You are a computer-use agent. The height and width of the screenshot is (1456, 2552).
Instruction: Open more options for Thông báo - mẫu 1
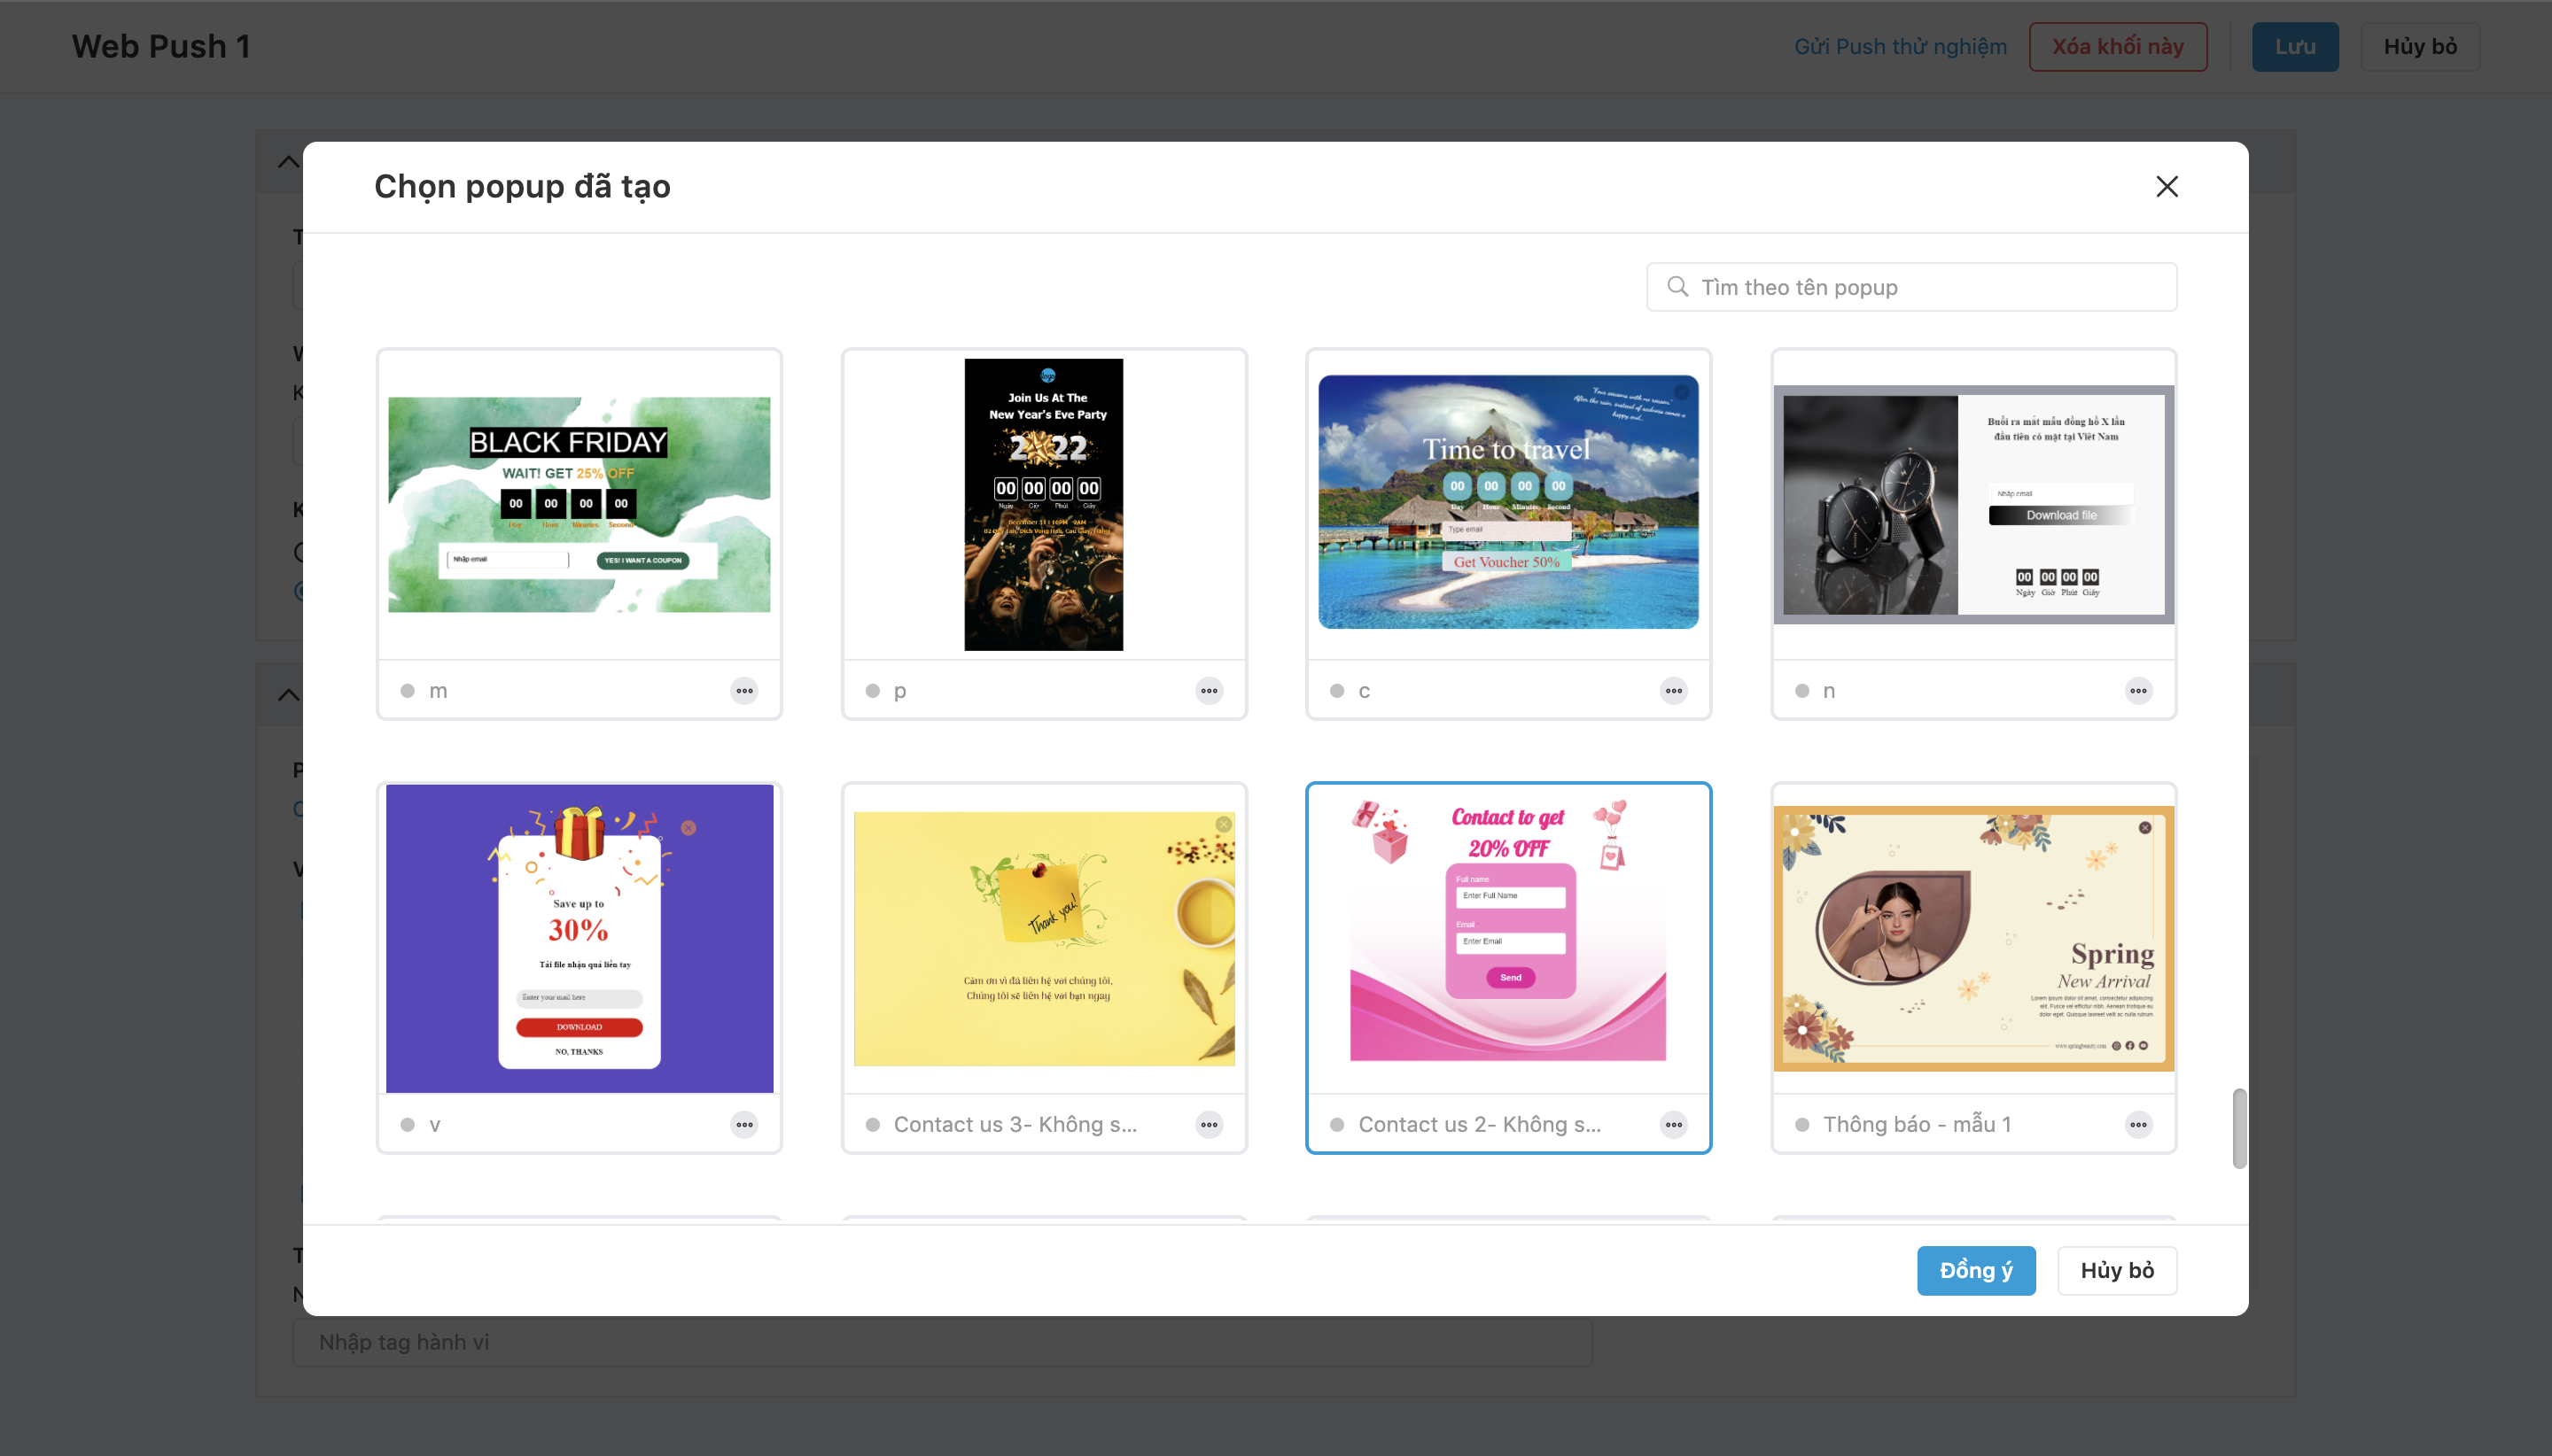point(2138,1125)
